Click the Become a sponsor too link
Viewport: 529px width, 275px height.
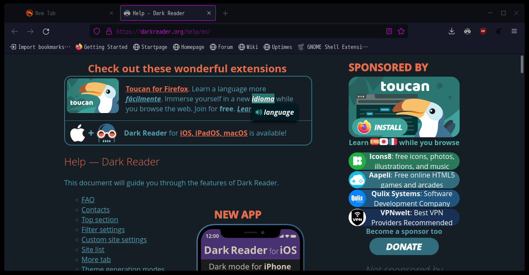[x=404, y=231]
